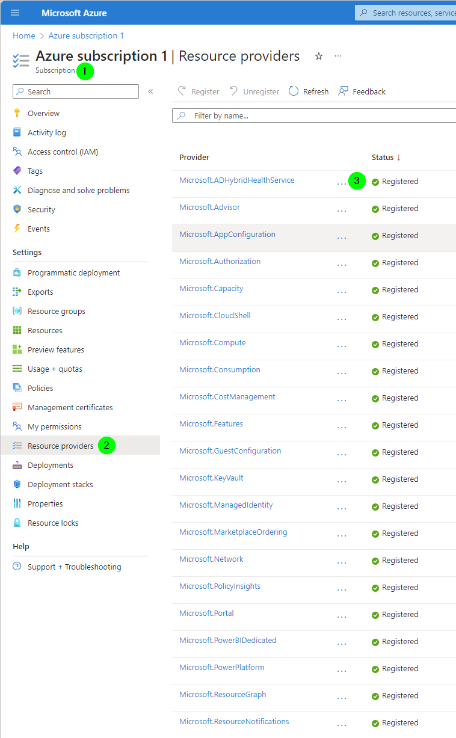Open Microsoft.GuestConfiguration provider link
The height and width of the screenshot is (738, 456).
pyautogui.click(x=230, y=450)
